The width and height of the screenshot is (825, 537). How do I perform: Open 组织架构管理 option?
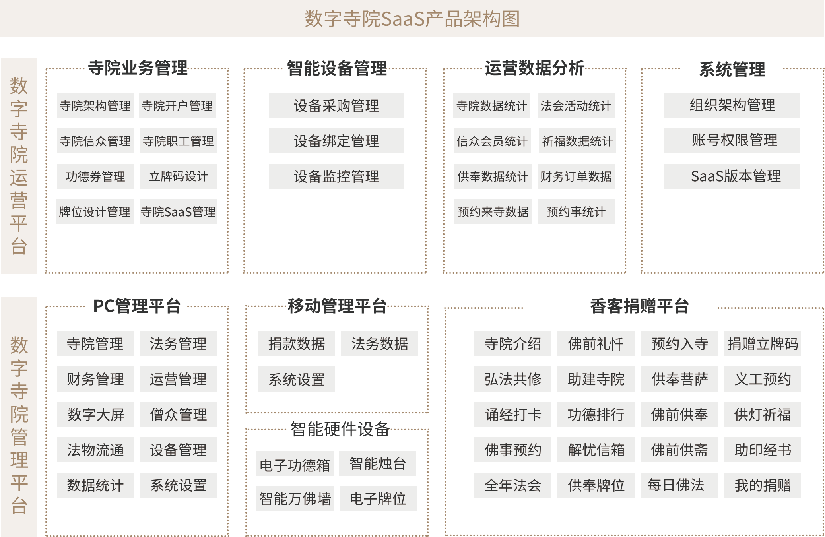pyautogui.click(x=732, y=105)
